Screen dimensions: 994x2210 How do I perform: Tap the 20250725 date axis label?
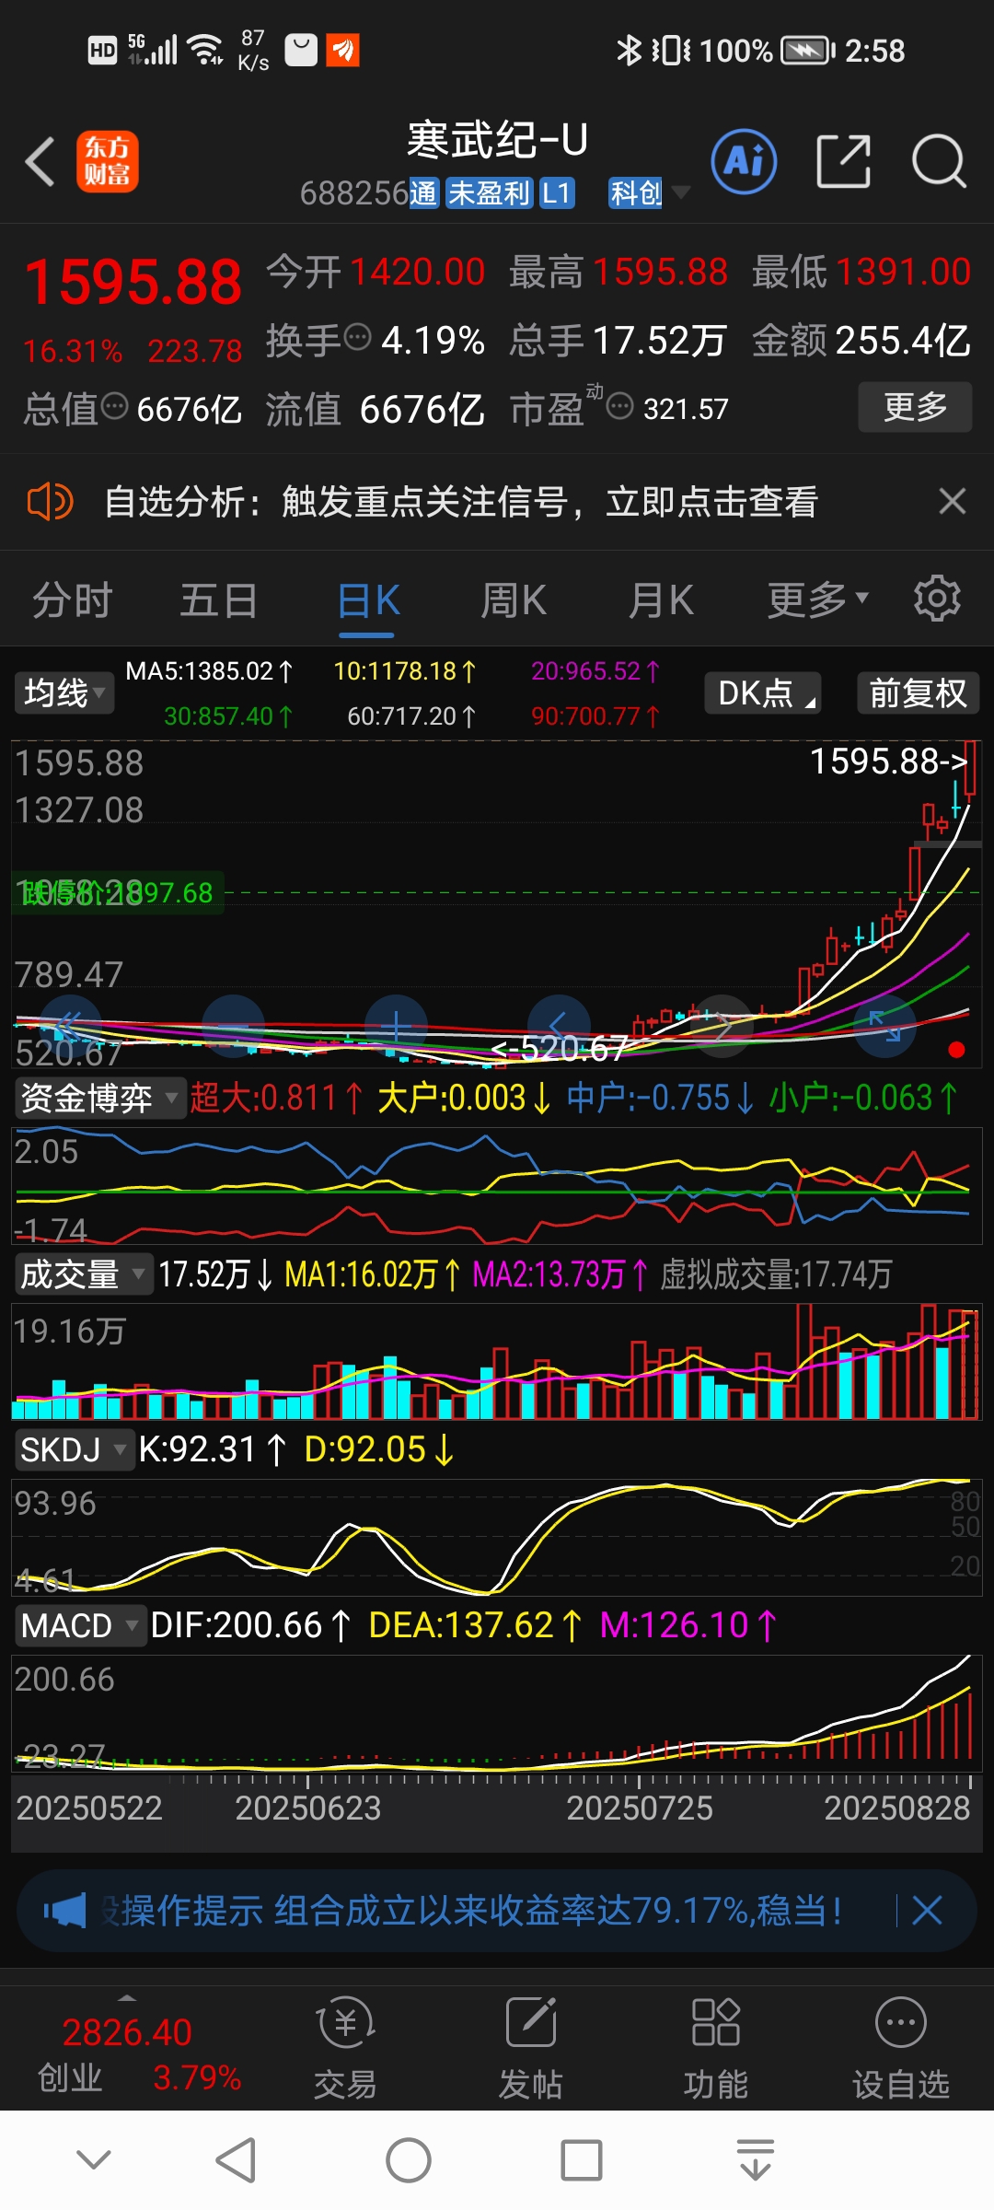(640, 1808)
